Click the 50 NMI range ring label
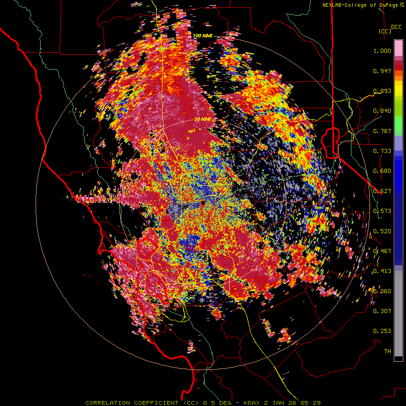The height and width of the screenshot is (406, 406). [203, 119]
